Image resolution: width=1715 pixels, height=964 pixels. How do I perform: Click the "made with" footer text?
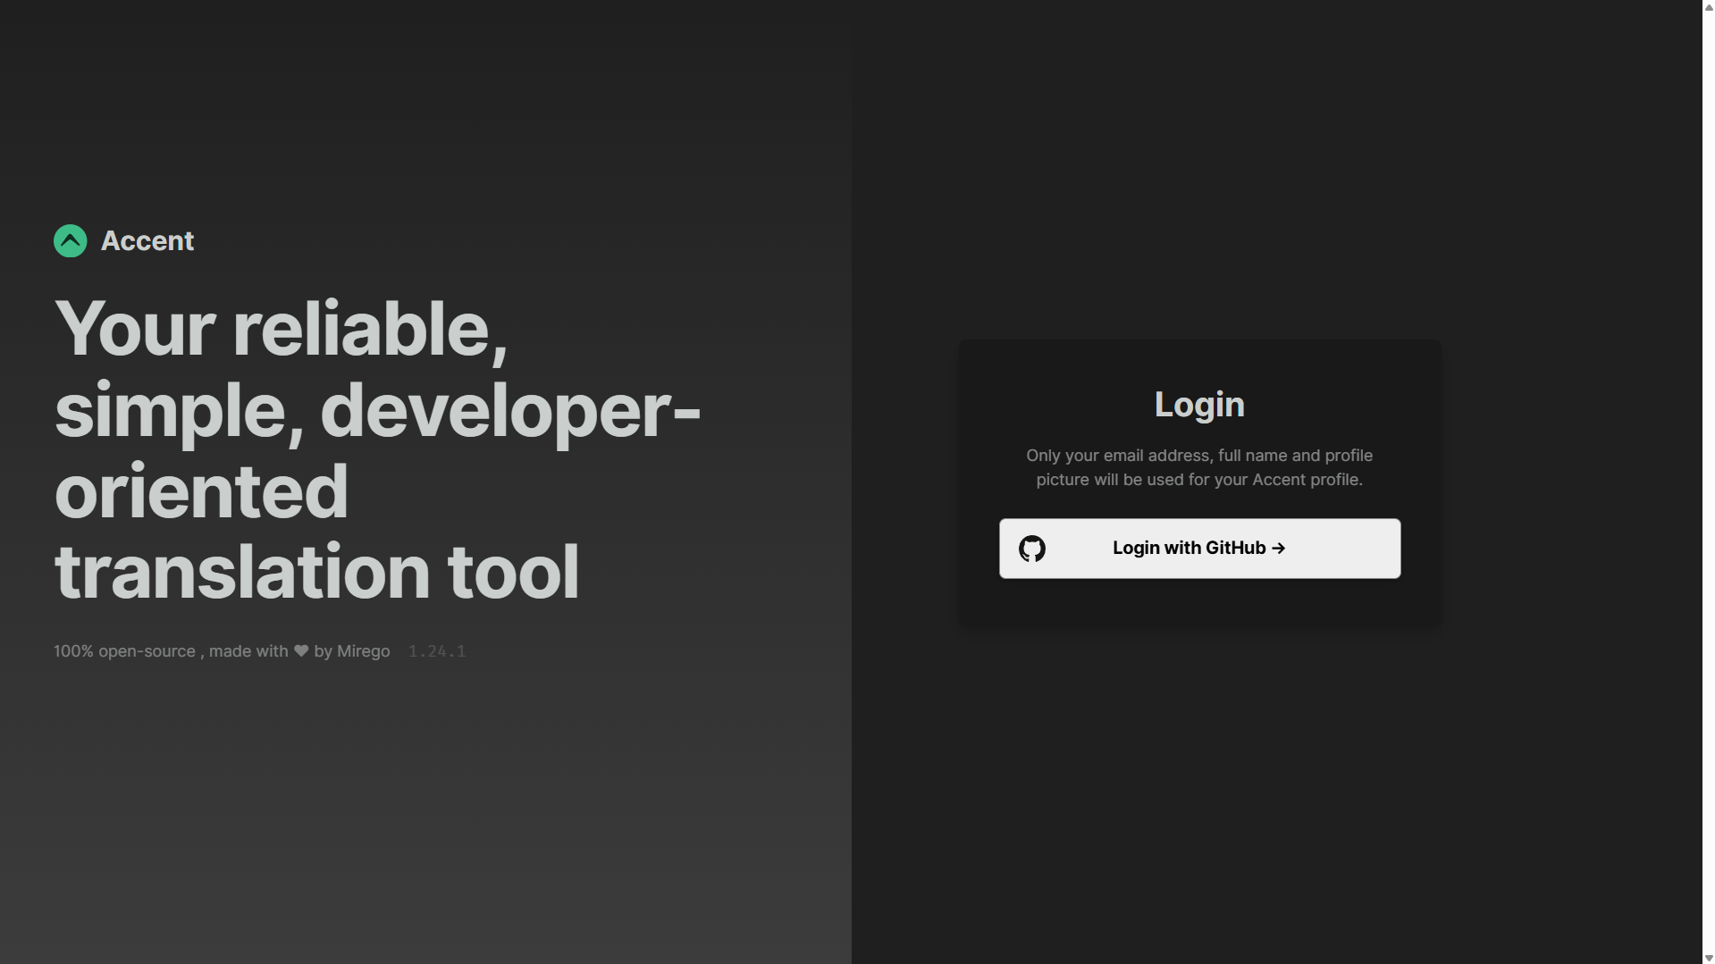click(248, 651)
